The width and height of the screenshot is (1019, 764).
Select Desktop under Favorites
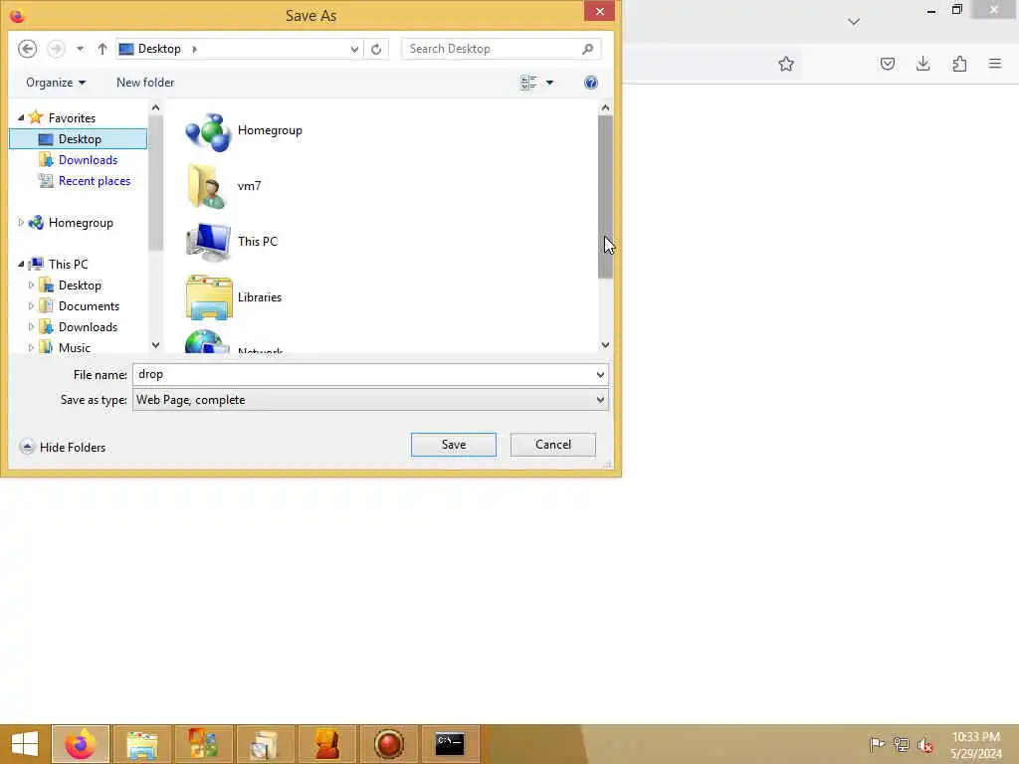tap(79, 138)
